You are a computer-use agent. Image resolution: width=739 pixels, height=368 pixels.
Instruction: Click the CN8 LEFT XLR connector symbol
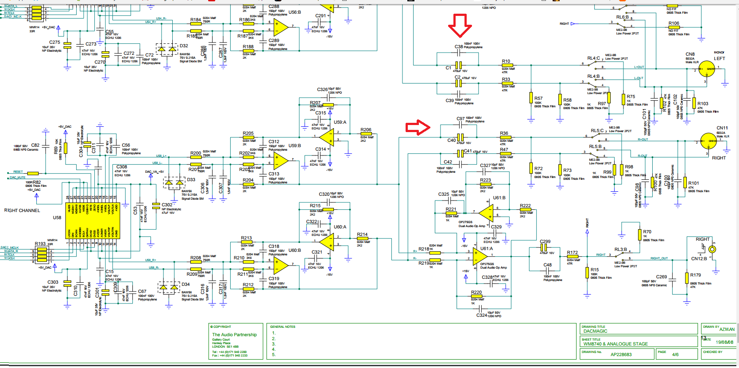click(x=707, y=69)
